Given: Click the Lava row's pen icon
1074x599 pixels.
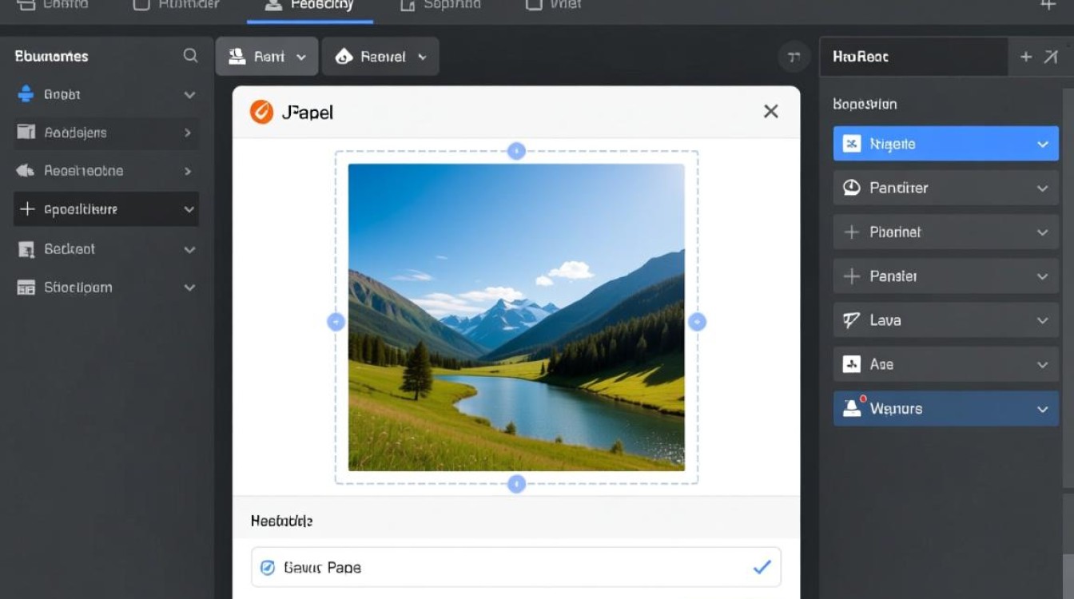Looking at the screenshot, I should click(852, 320).
